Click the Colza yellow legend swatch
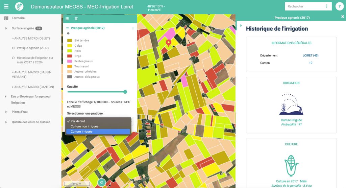346x188 pixels. (x=70, y=46)
